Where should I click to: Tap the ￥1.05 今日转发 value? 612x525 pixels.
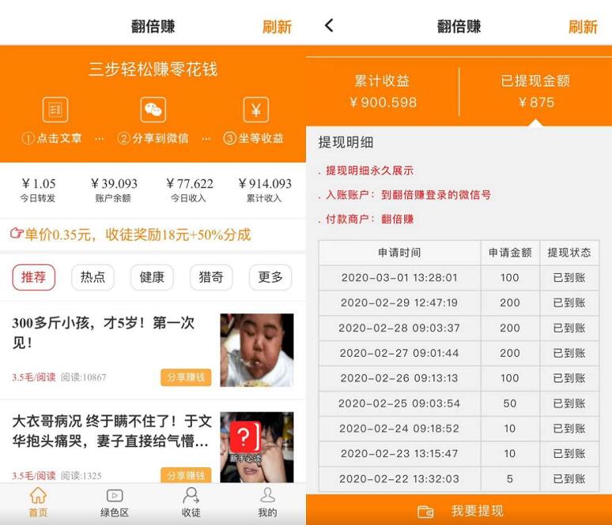38,184
